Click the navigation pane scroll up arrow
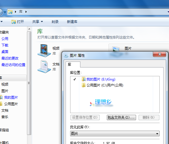 coord(29,29)
